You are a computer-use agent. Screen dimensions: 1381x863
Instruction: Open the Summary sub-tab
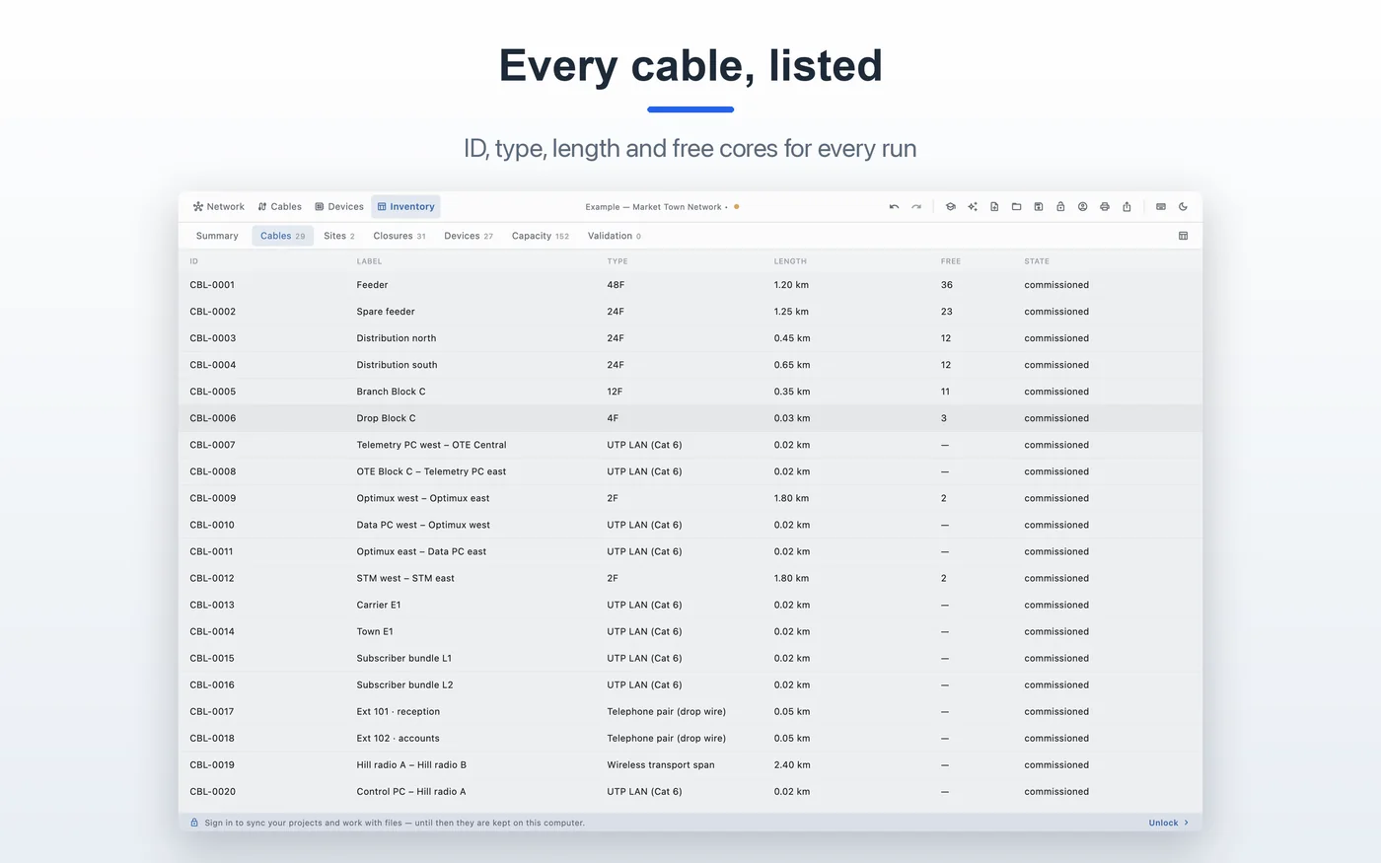(217, 236)
